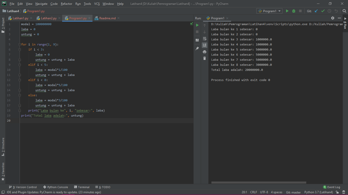Open the Terminal tool window
Screen dimensions: 348x195
click(x=82, y=187)
